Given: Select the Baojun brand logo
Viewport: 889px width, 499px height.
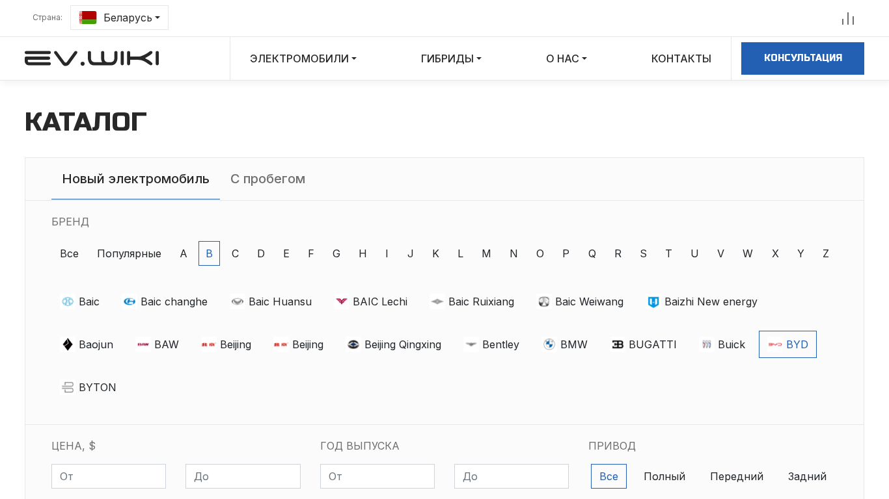Looking at the screenshot, I should click(68, 344).
